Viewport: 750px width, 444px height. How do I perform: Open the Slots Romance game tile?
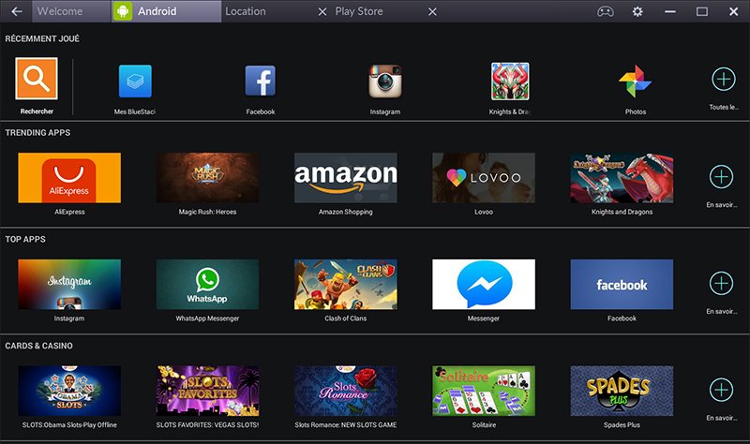(345, 391)
